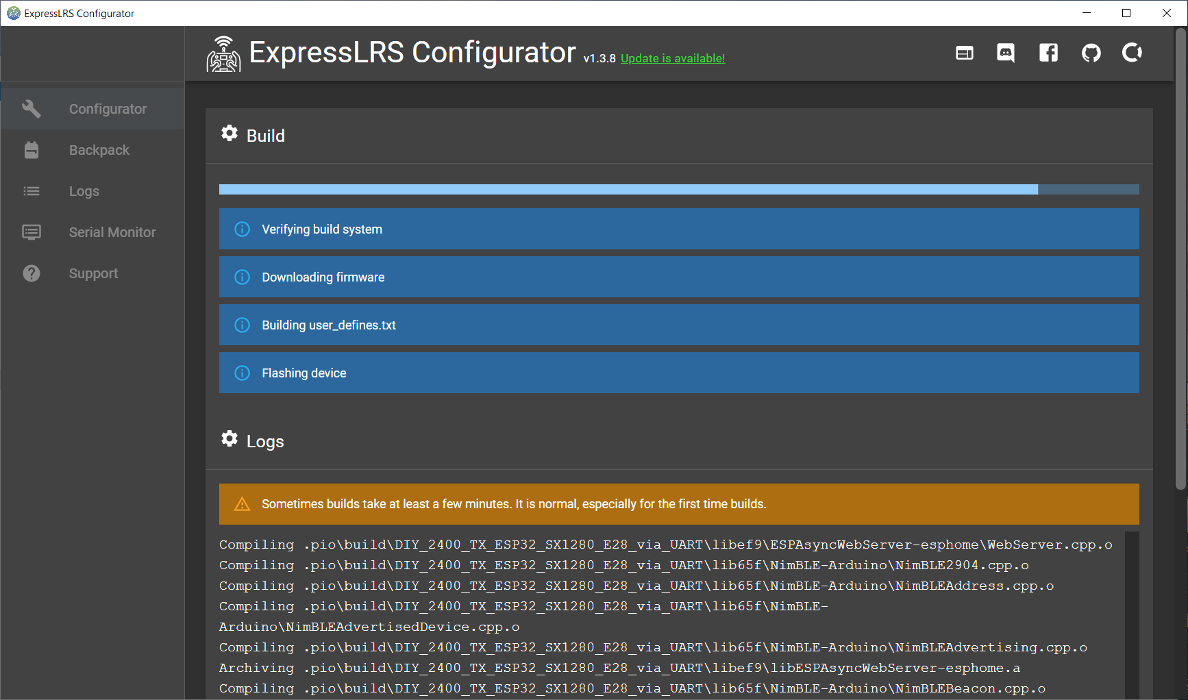Image resolution: width=1188 pixels, height=700 pixels.
Task: Click the Support question mark icon
Action: point(32,273)
